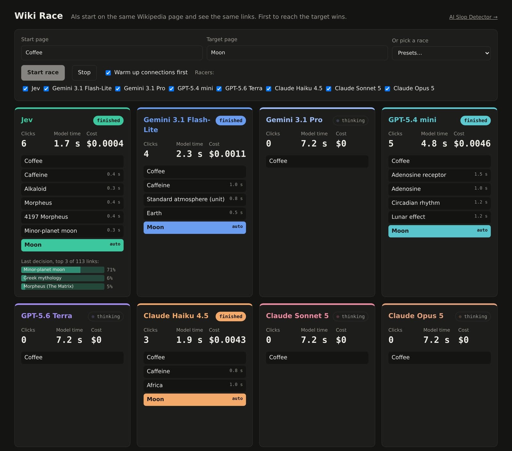This screenshot has width=512, height=451.
Task: Click orange Moon row in Haiku card
Action: (195, 400)
